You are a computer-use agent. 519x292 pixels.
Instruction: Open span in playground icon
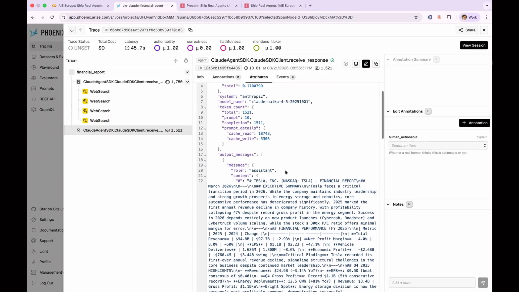(x=346, y=64)
